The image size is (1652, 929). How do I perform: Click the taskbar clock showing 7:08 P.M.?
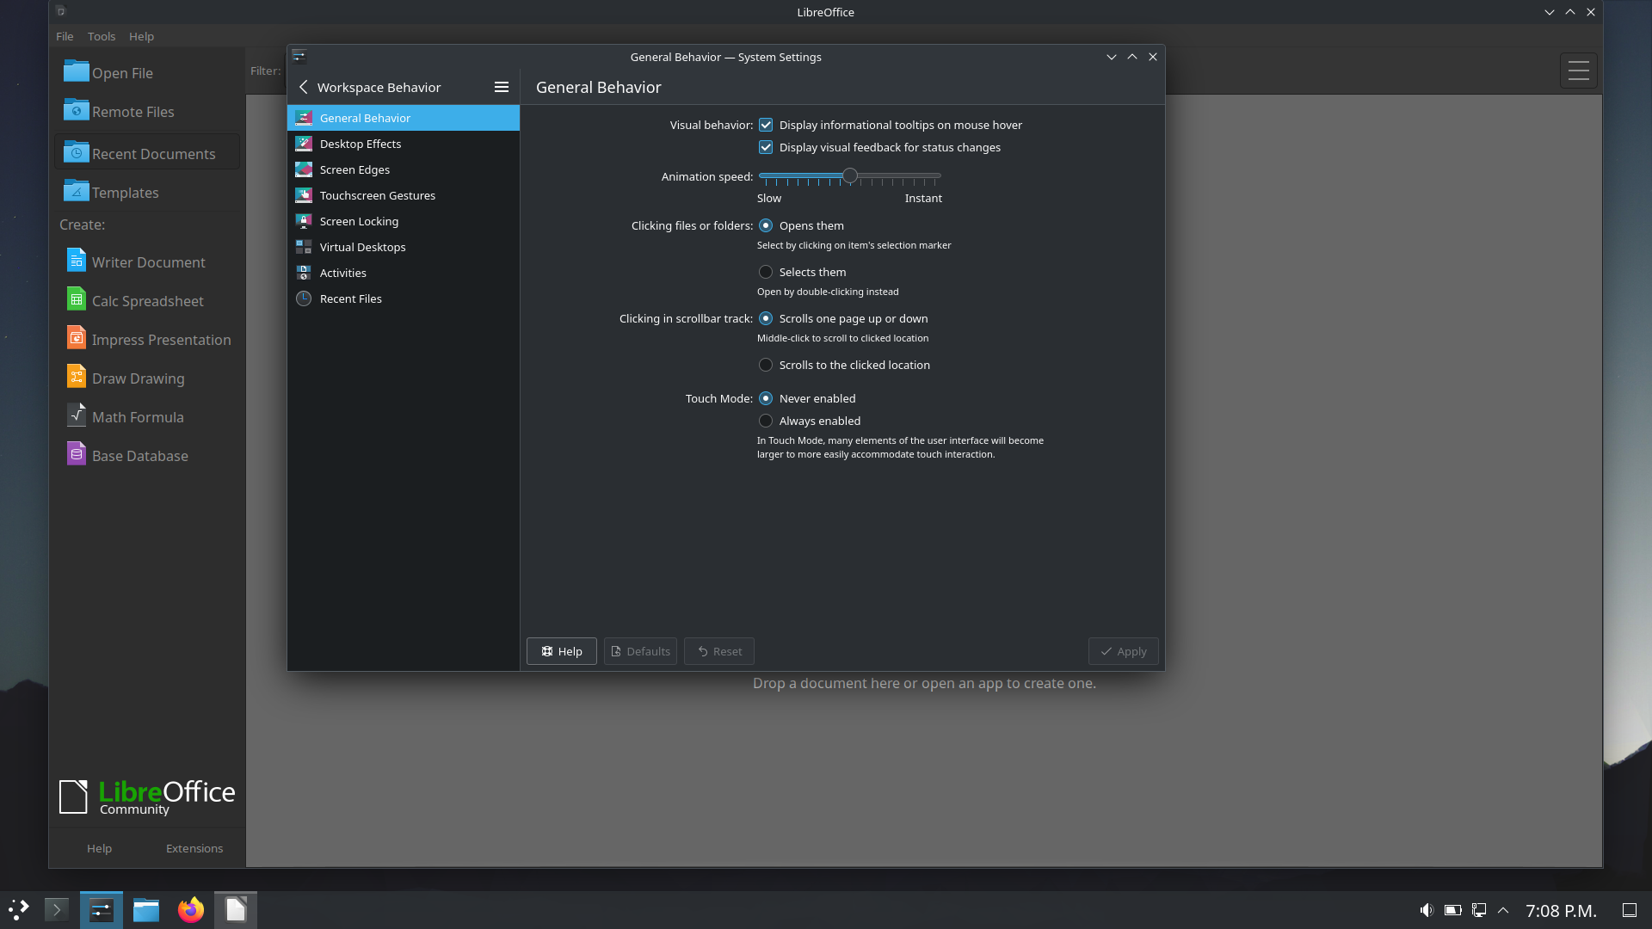tap(1561, 910)
